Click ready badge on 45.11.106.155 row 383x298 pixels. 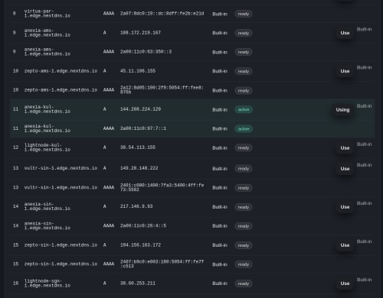244,71
